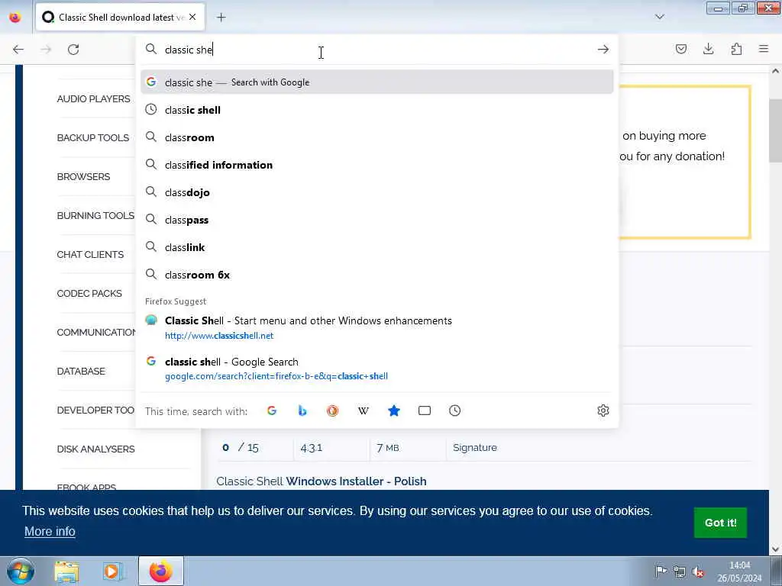Click the page vertical scrollbar thumb
The image size is (782, 586).
pyautogui.click(x=775, y=130)
